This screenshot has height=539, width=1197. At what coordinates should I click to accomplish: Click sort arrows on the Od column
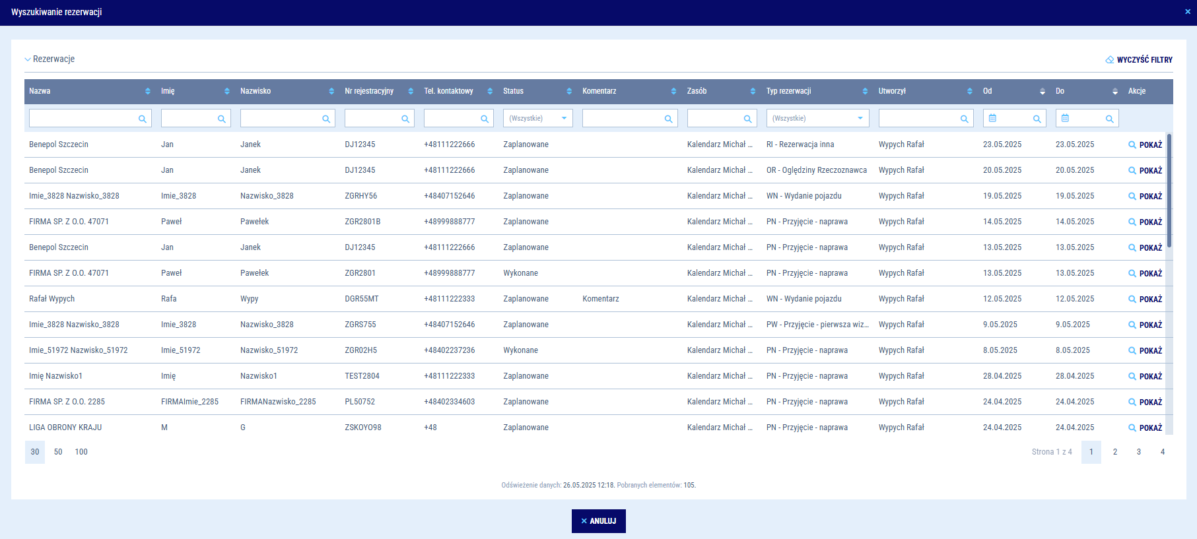pos(1043,91)
